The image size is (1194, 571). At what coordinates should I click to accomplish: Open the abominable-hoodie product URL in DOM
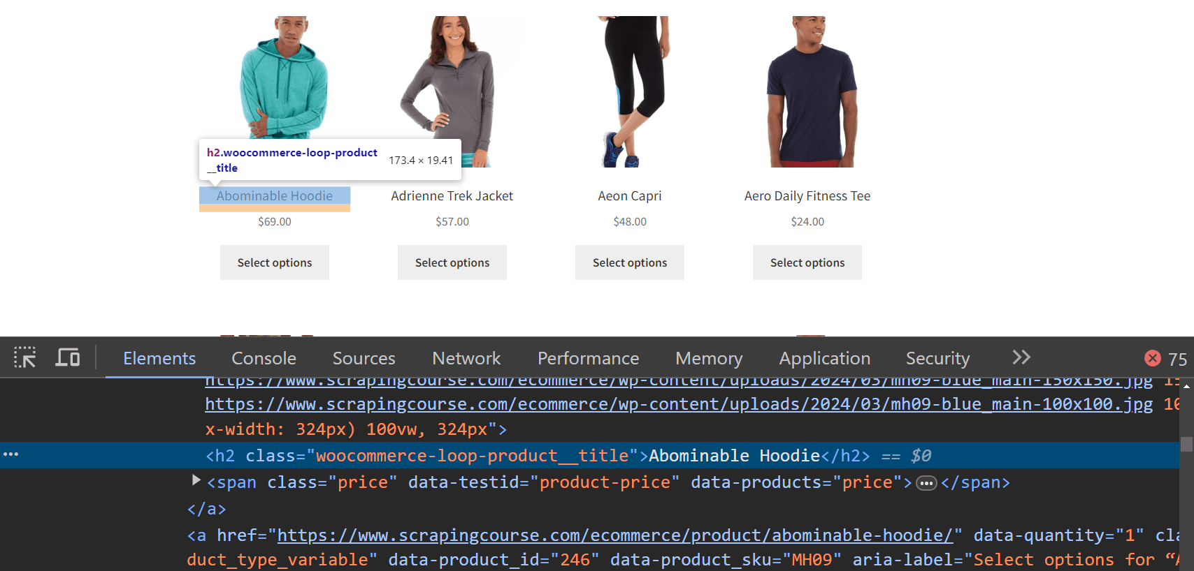tap(615, 535)
